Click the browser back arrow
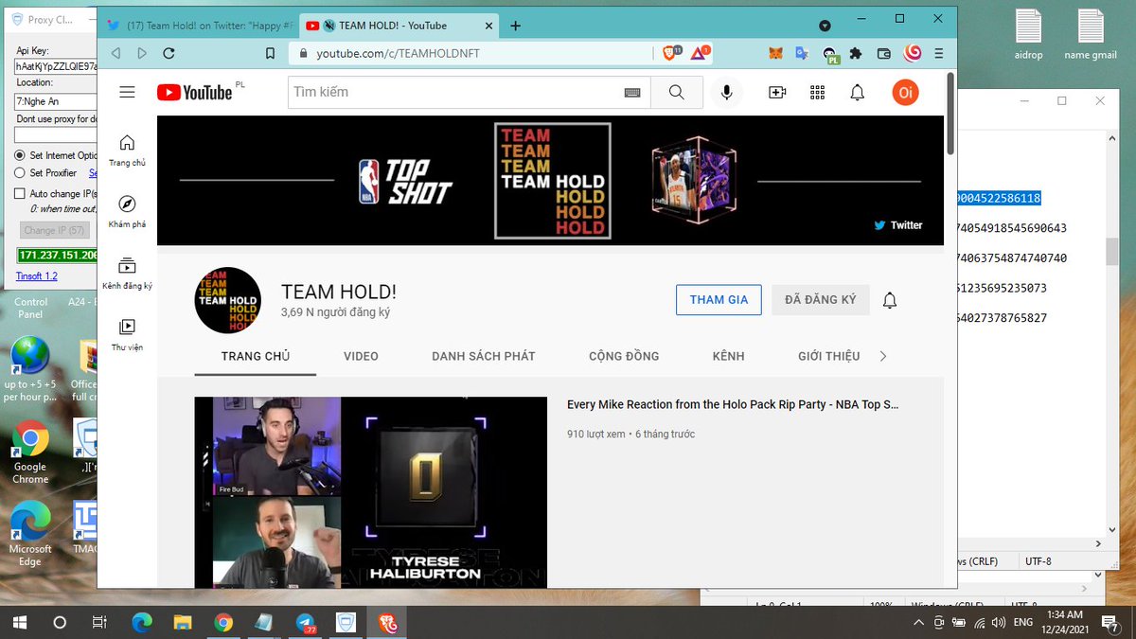Image resolution: width=1136 pixels, height=639 pixels. [x=115, y=54]
